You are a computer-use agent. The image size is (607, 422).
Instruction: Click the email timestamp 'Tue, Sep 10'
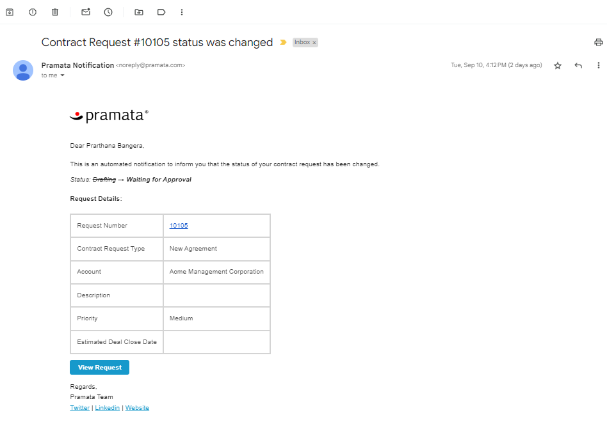tap(496, 65)
